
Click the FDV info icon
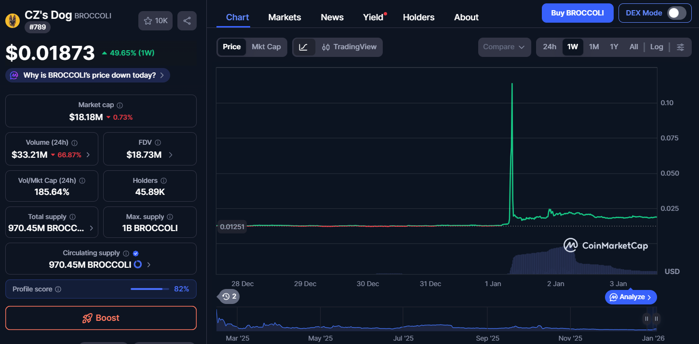pos(158,143)
